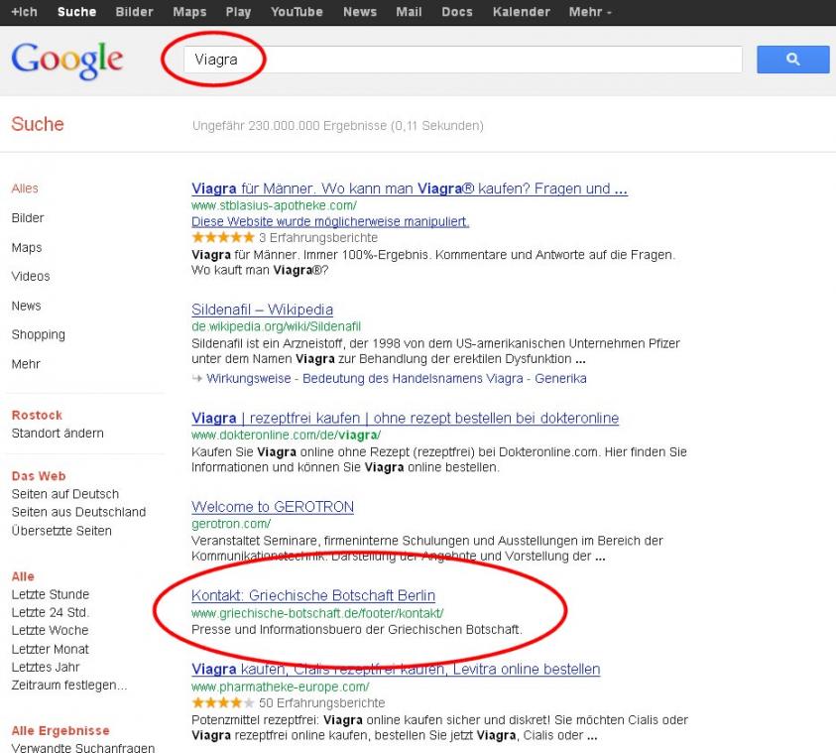Open Kontakt: Griechische Botschaft Berlin result
The image size is (836, 753).
pos(313,596)
